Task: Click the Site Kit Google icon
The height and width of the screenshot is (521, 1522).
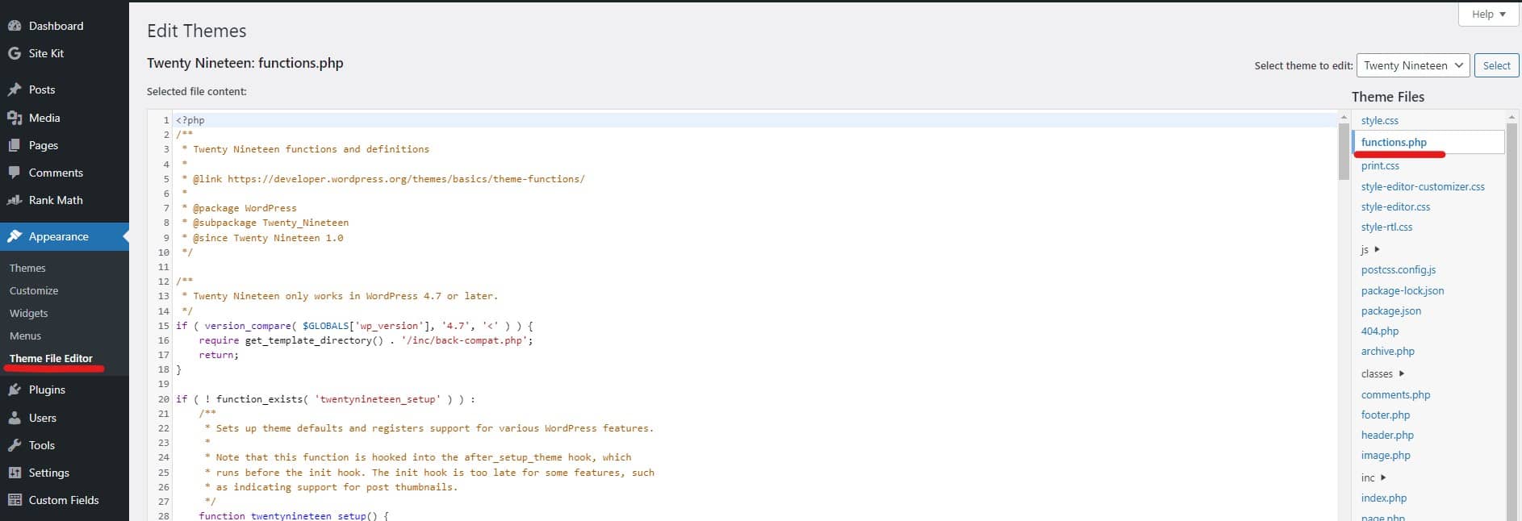Action: click(x=15, y=53)
